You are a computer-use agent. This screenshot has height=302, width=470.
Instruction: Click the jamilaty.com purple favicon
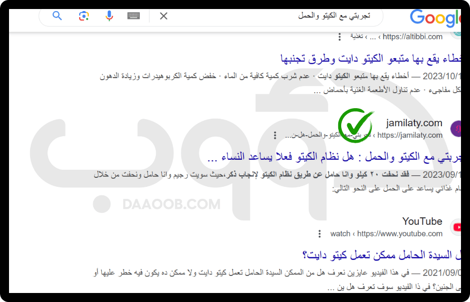coord(456,129)
